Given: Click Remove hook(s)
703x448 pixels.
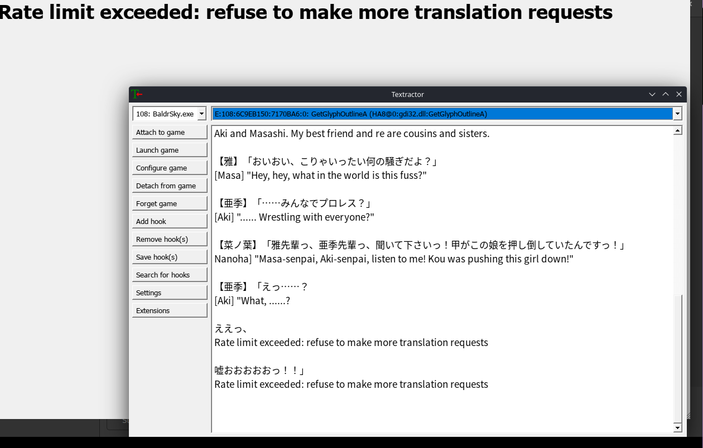Looking at the screenshot, I should [169, 239].
